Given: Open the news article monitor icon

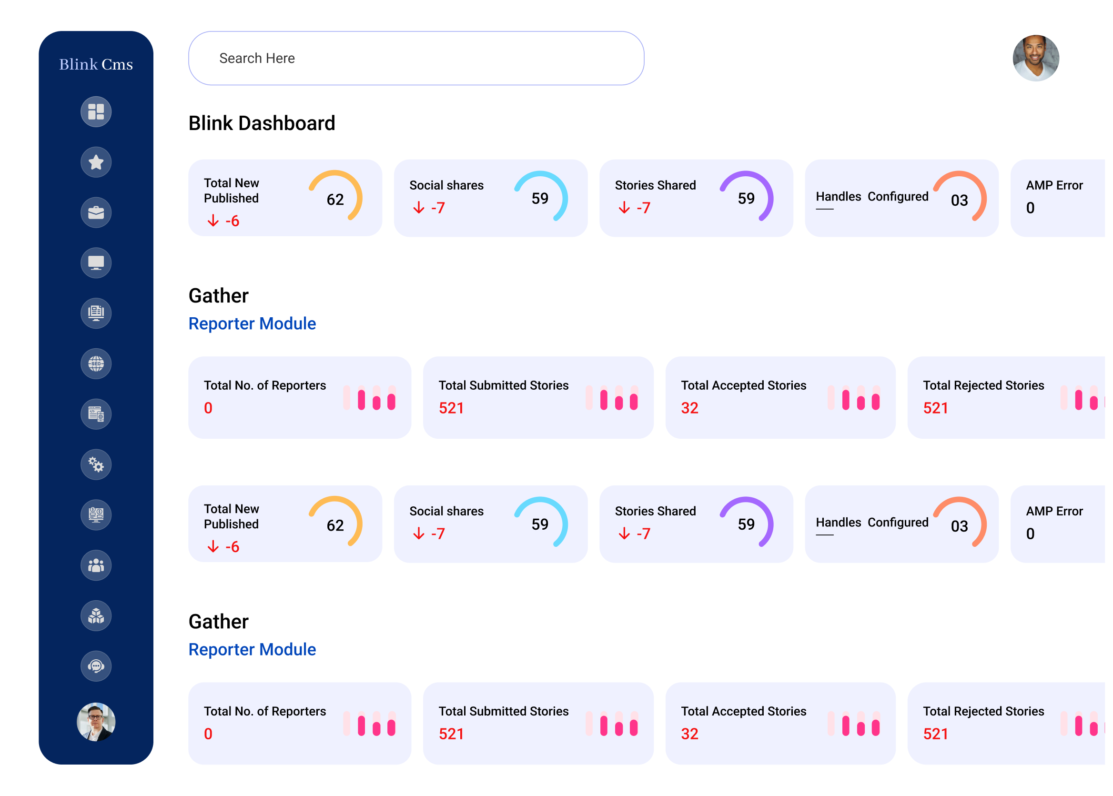Looking at the screenshot, I should [x=96, y=313].
